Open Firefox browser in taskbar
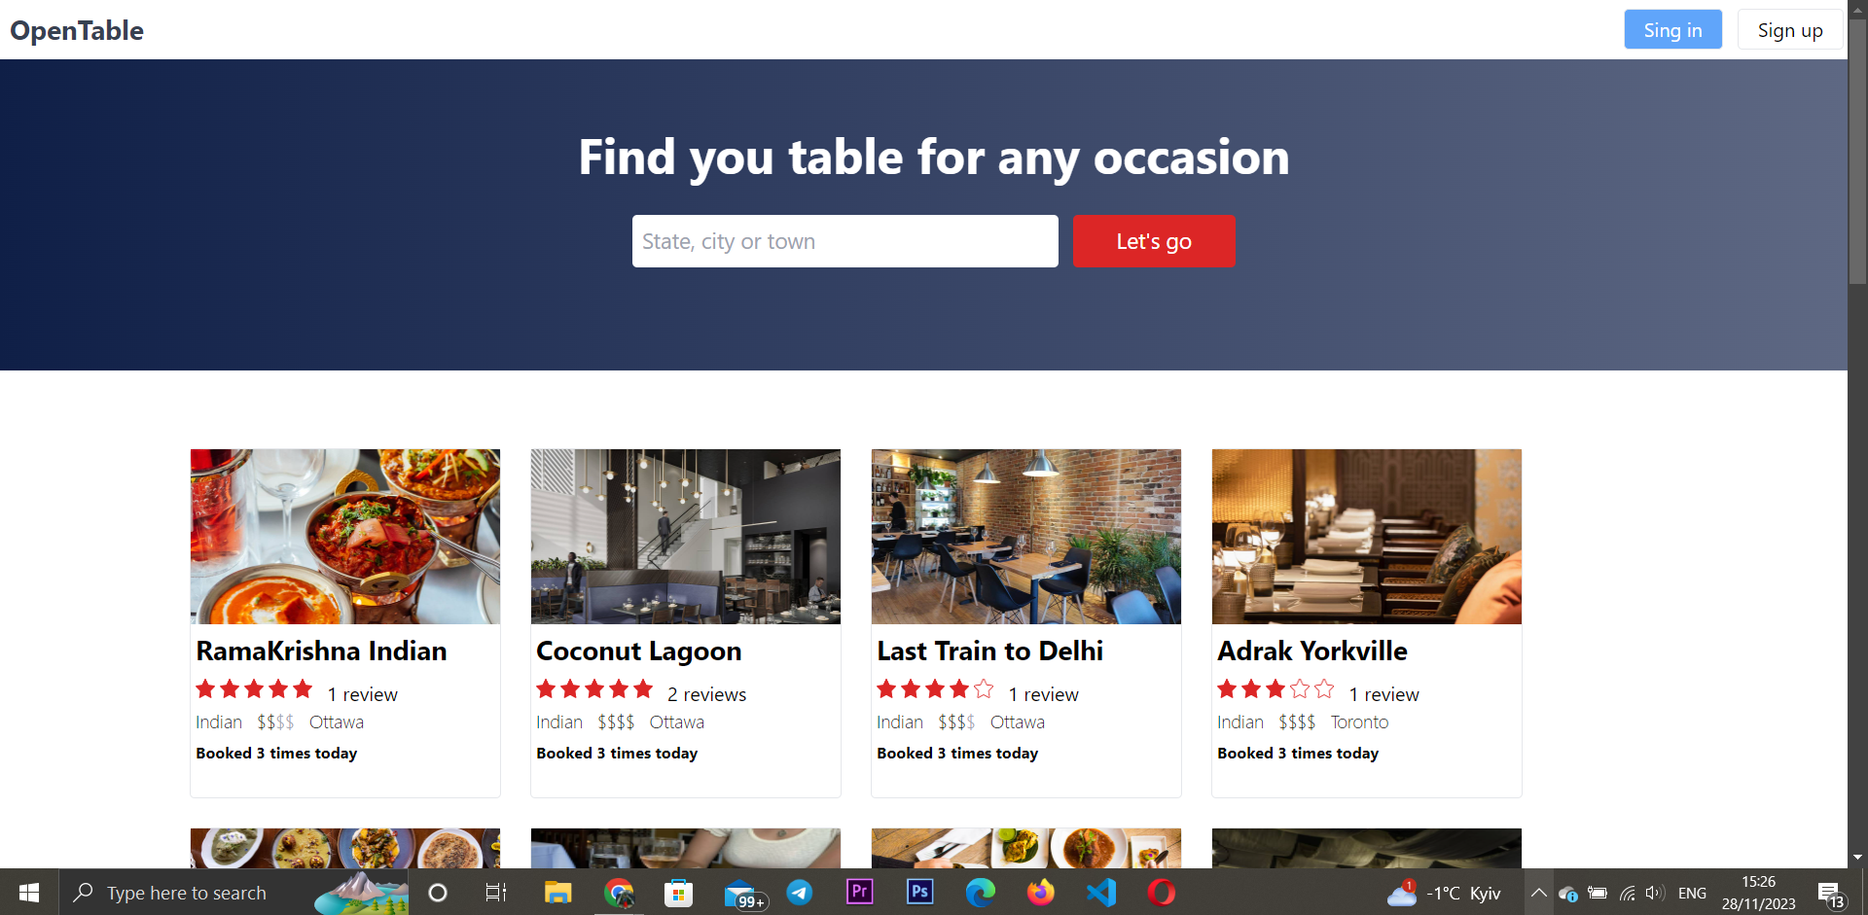1868x915 pixels. click(x=1040, y=892)
